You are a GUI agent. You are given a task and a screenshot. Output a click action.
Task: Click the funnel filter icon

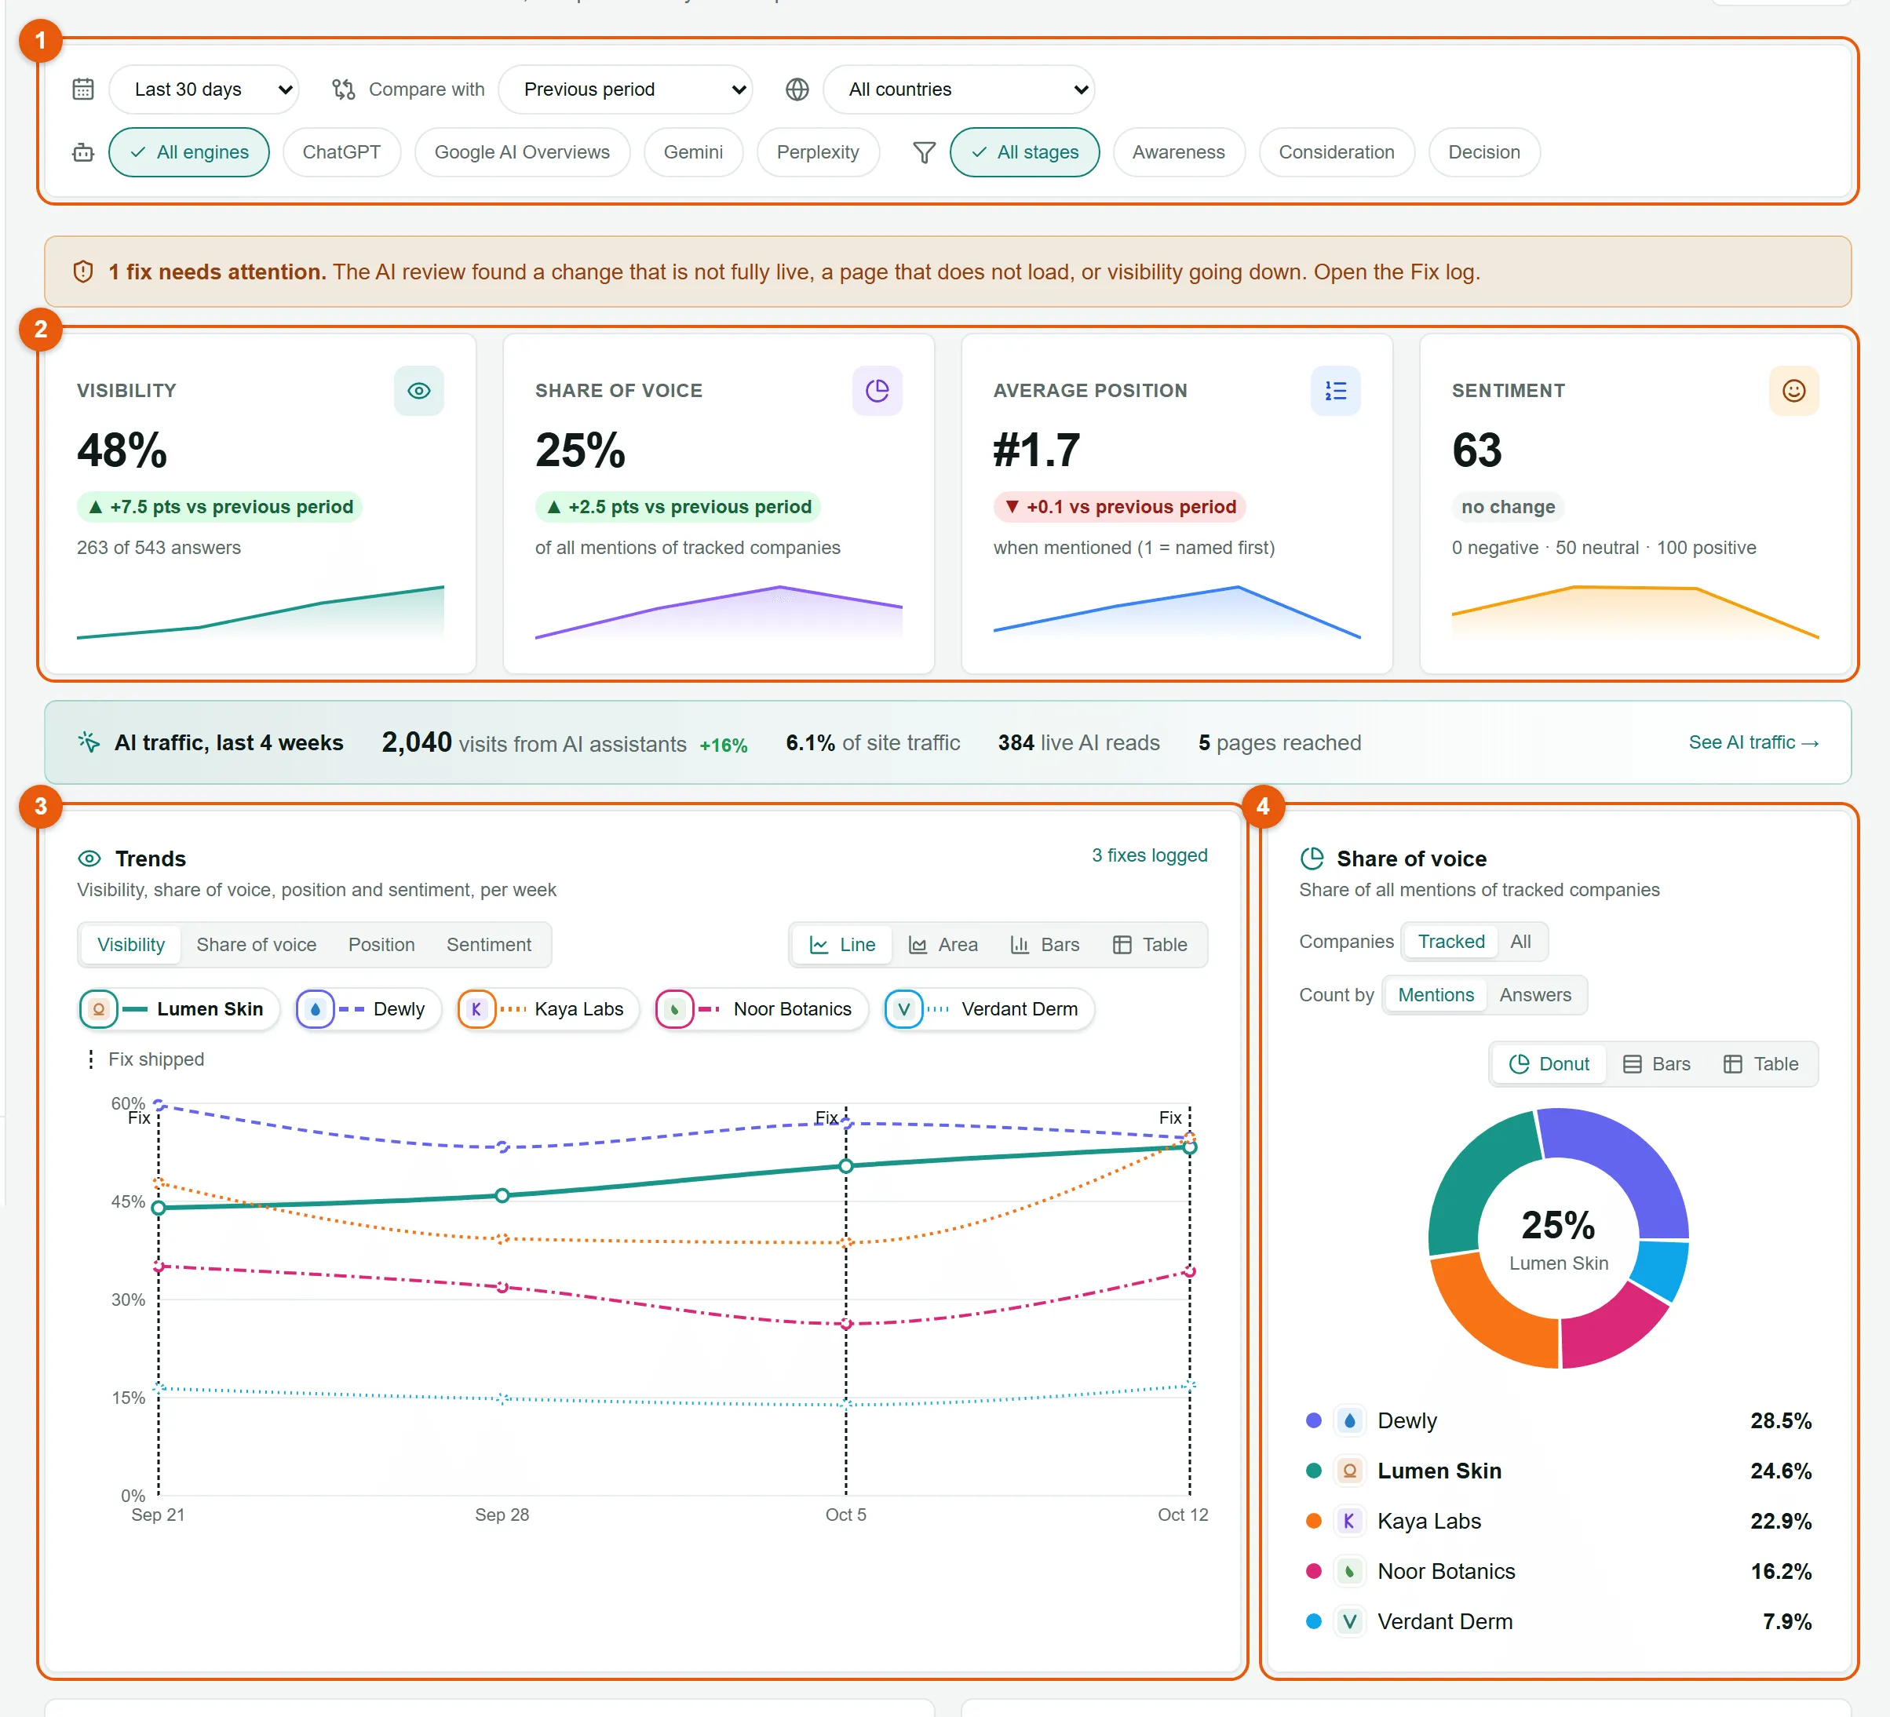[925, 151]
